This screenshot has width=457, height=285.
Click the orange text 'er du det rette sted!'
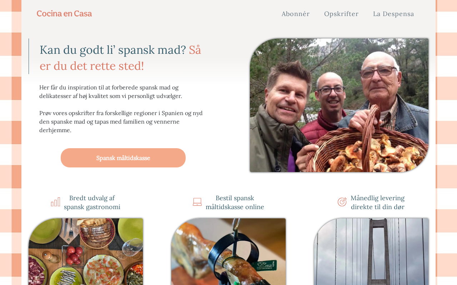pyautogui.click(x=92, y=66)
